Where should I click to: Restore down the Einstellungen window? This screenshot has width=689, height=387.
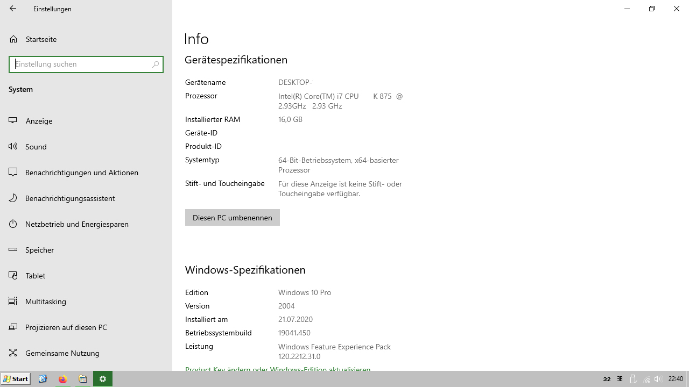pyautogui.click(x=652, y=9)
